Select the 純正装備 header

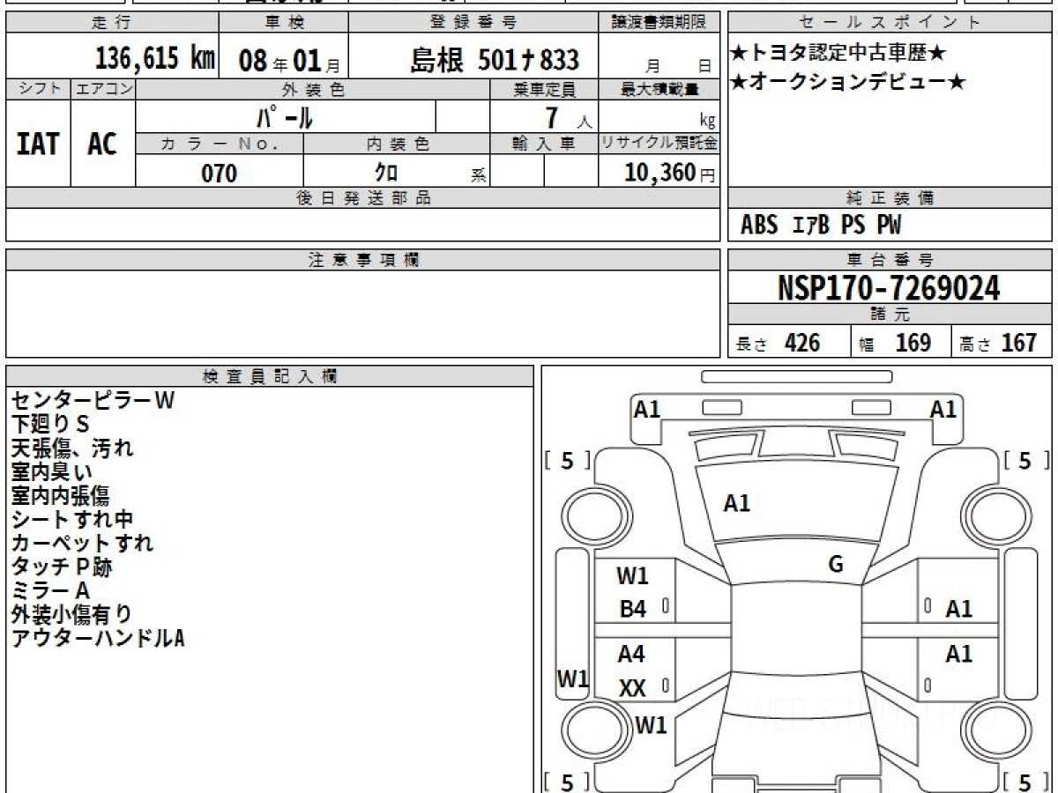click(x=890, y=198)
